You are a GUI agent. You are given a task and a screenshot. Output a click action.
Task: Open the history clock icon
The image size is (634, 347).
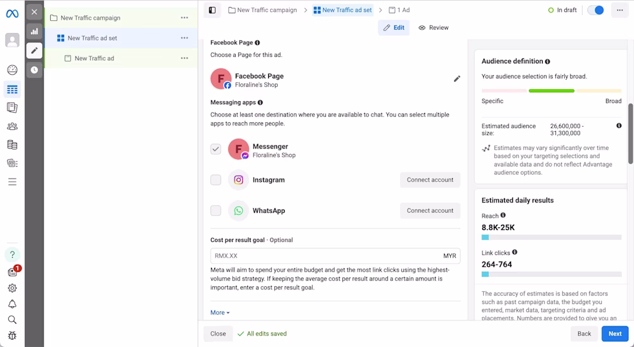tap(34, 70)
